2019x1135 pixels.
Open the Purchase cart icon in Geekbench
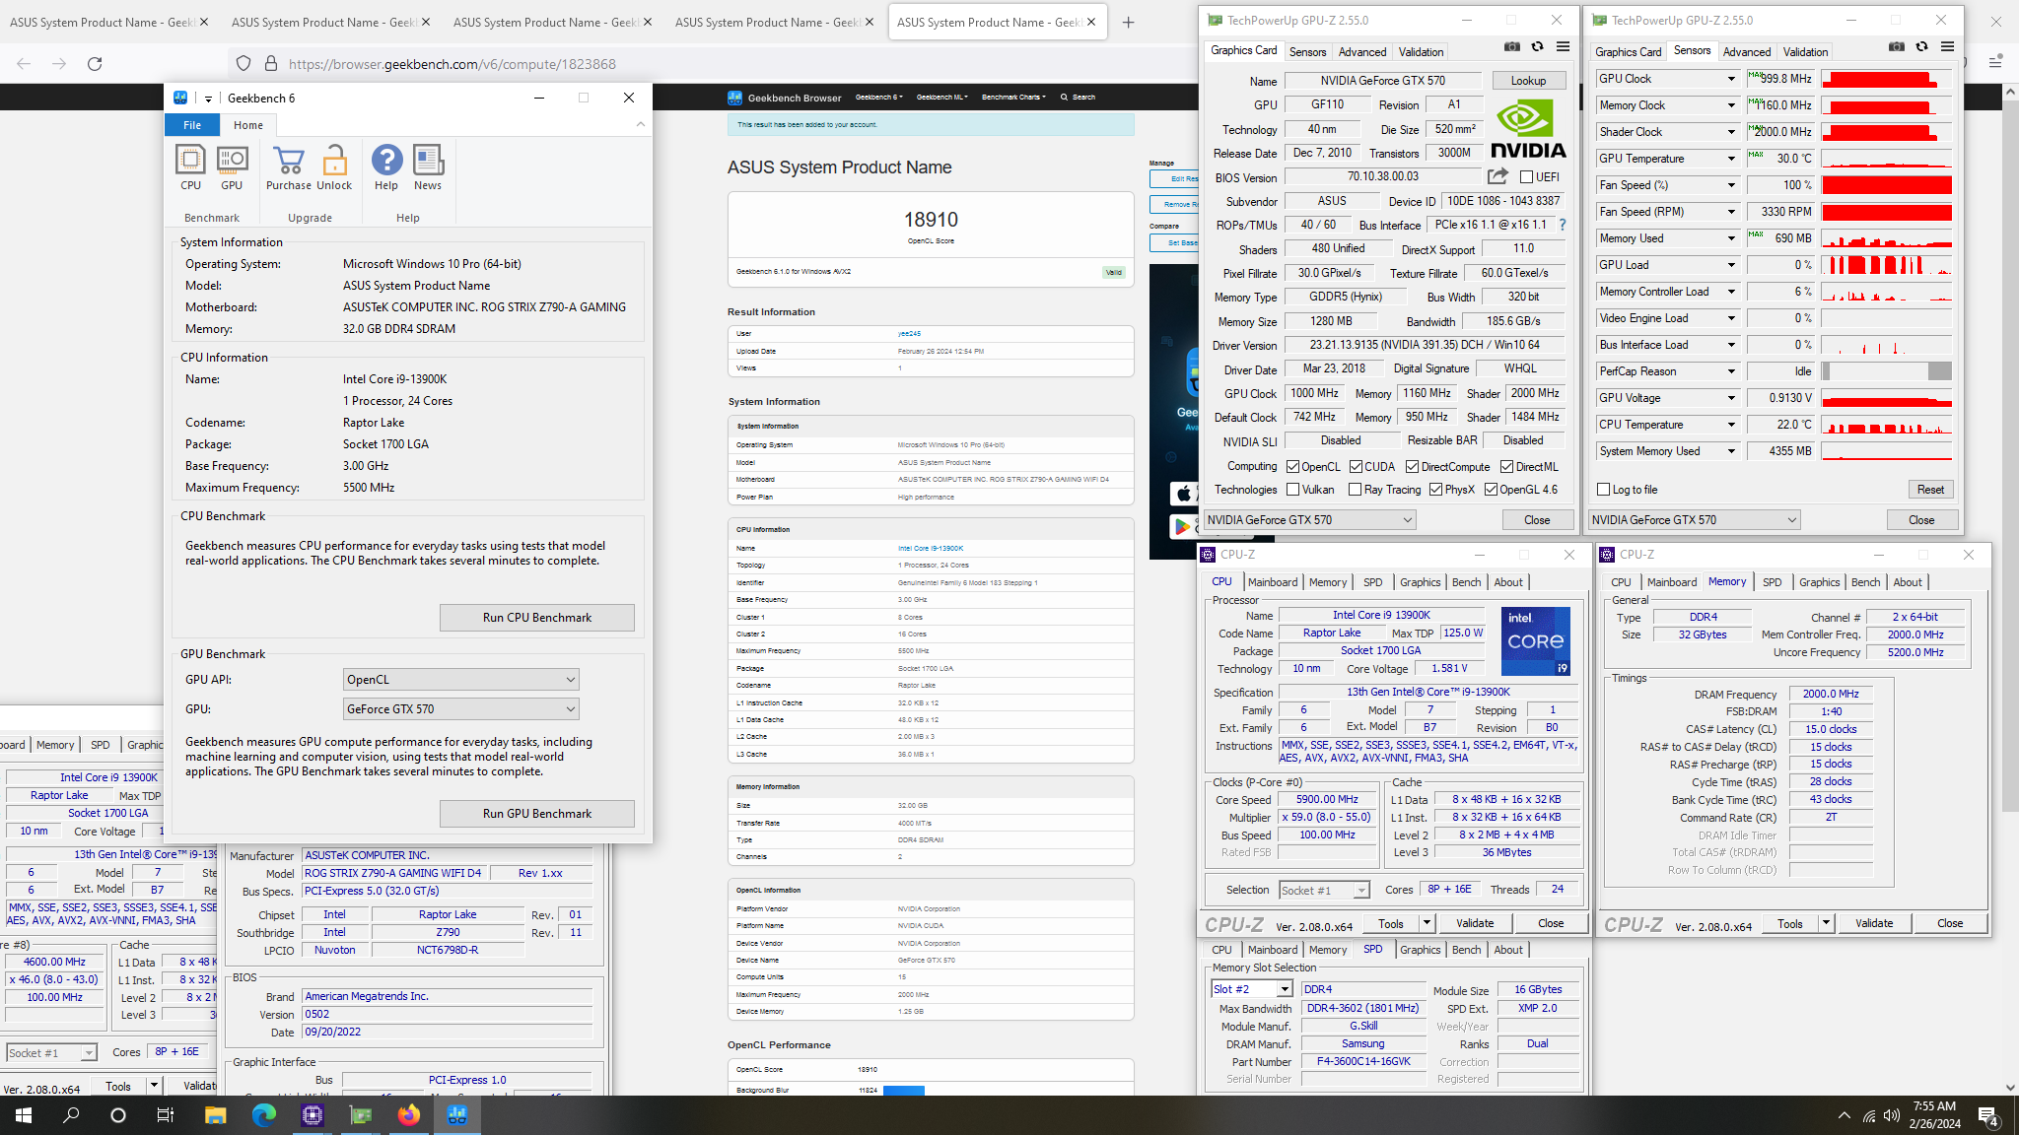289,167
